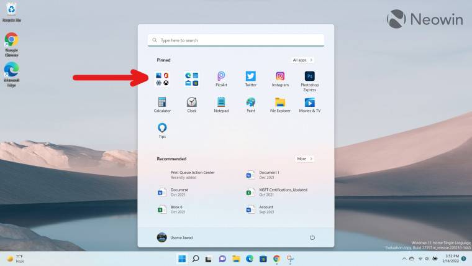472x266 pixels.
Task: Launch Microsoft Edge from taskbar
Action: coord(250,259)
